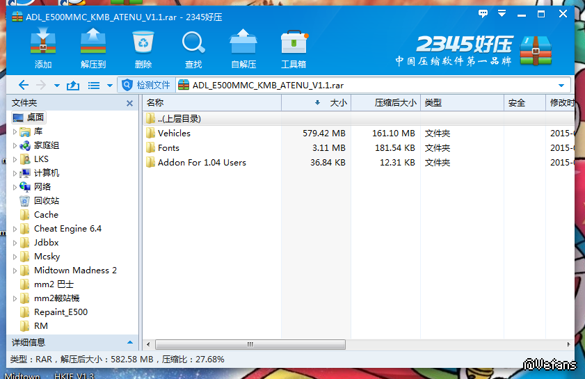Open view mode dropdown arrow
This screenshot has width=585, height=379.
pyautogui.click(x=110, y=86)
